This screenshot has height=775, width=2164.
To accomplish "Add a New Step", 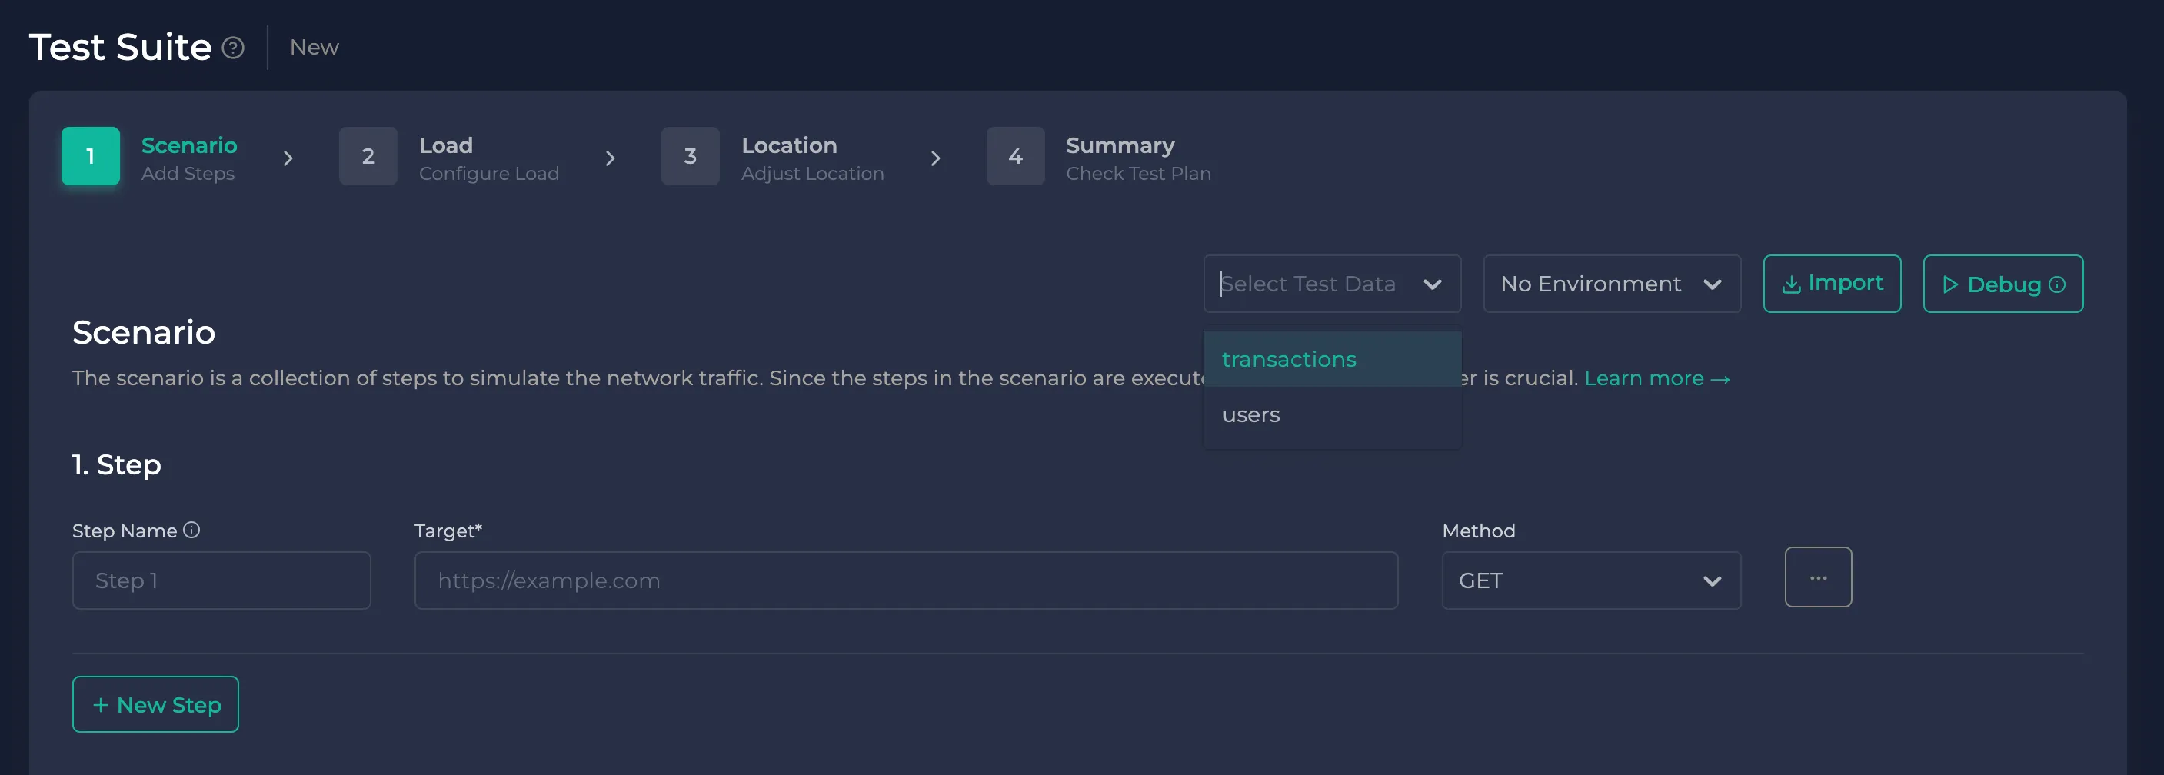I will (155, 704).
